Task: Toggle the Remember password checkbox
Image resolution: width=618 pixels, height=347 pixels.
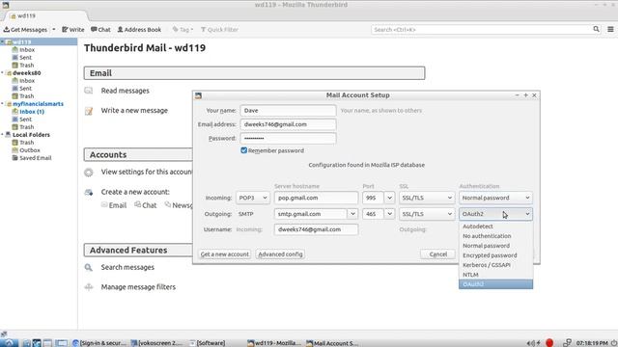Action: coord(243,150)
